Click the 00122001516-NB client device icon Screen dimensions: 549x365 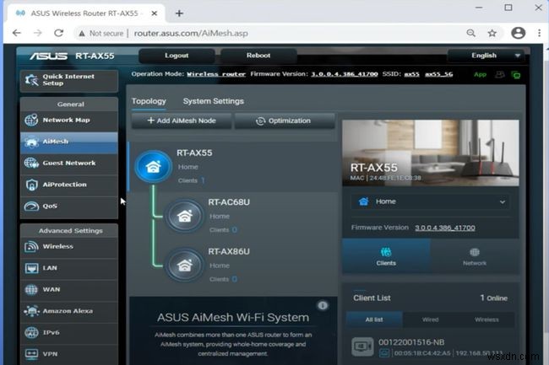pyautogui.click(x=362, y=346)
